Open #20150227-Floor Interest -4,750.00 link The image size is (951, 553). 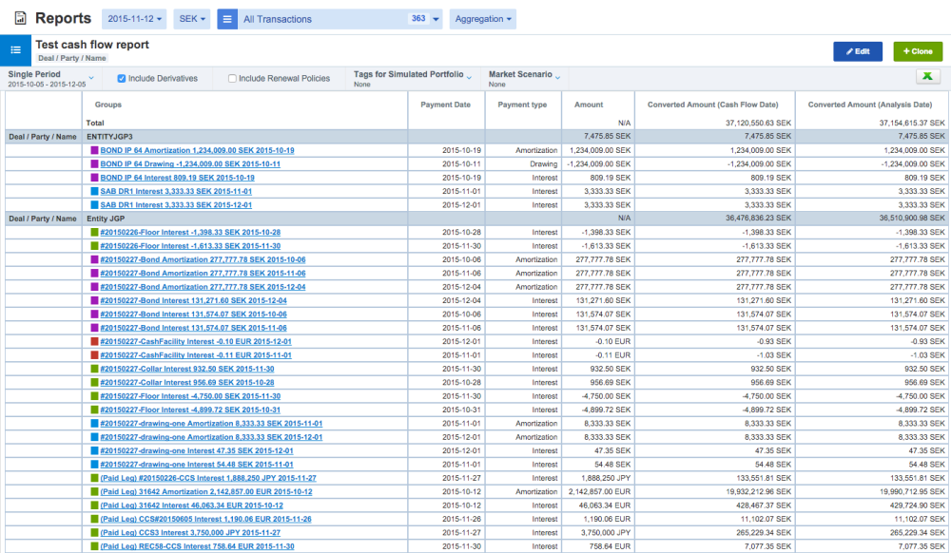190,396
